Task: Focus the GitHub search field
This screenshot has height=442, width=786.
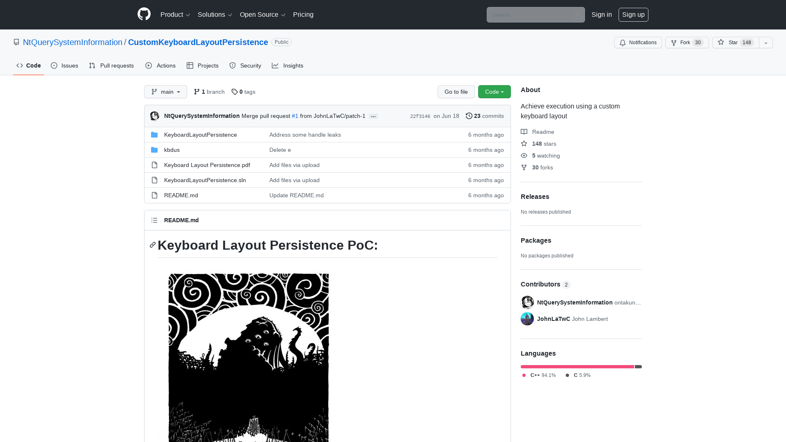Action: point(536,15)
